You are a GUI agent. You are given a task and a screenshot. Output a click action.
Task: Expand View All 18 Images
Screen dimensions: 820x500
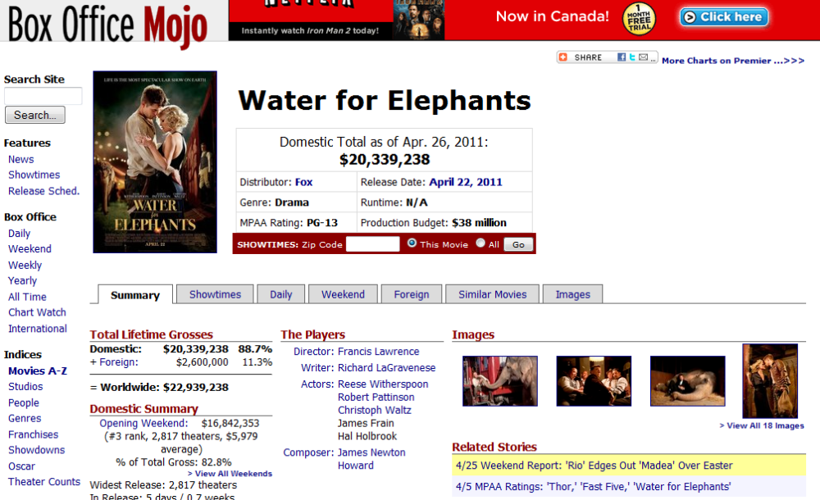(x=762, y=425)
